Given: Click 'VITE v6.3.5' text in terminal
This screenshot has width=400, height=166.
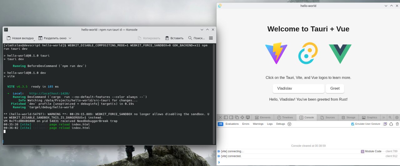Looking at the screenshot, I should pos(17,86).
